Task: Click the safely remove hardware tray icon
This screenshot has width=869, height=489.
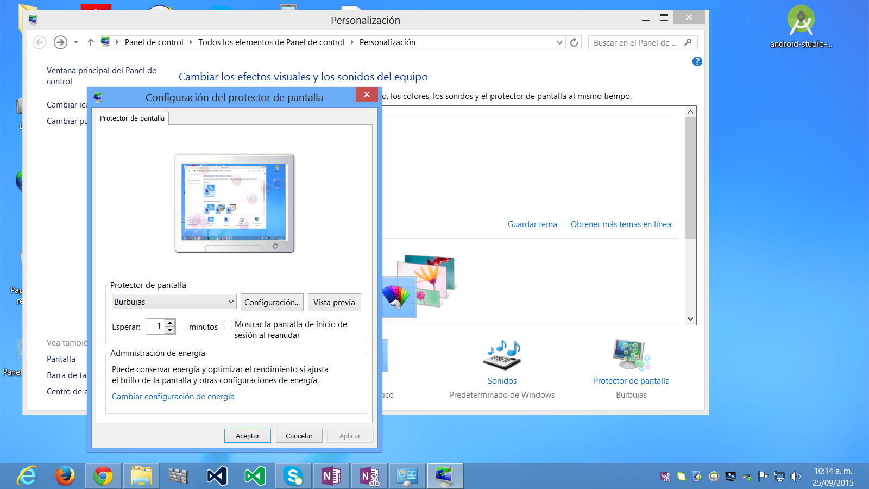Action: point(747,477)
